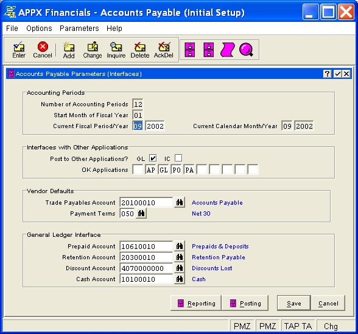358x334 pixels.
Task: Click the bottom Cancel button
Action: tap(328, 303)
